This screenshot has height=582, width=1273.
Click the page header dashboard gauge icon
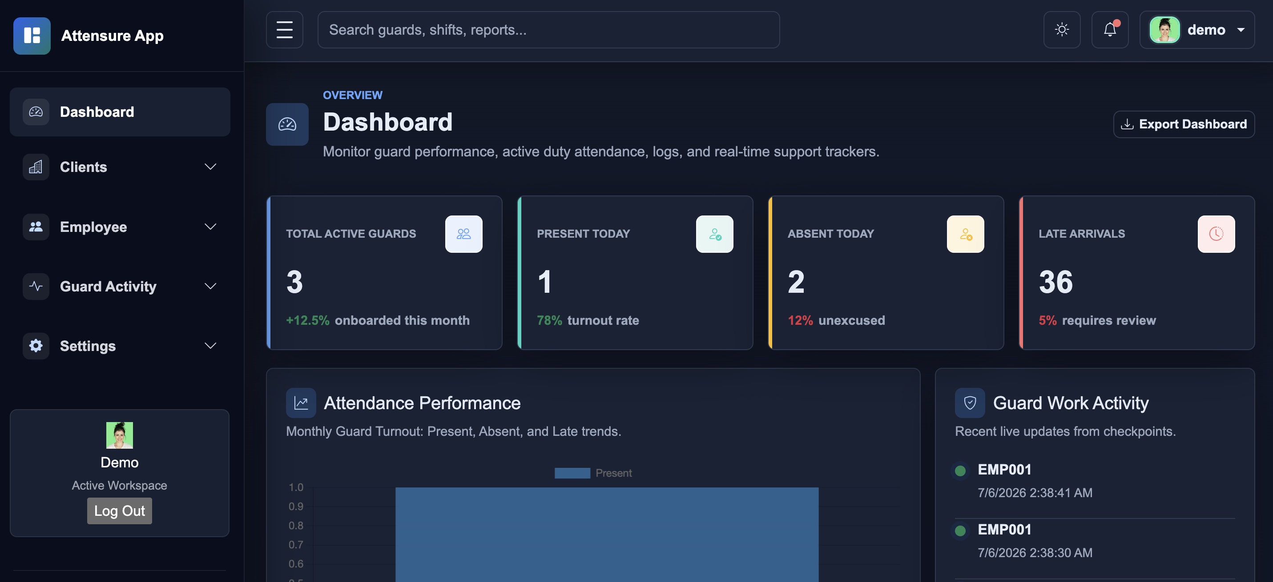(x=287, y=124)
